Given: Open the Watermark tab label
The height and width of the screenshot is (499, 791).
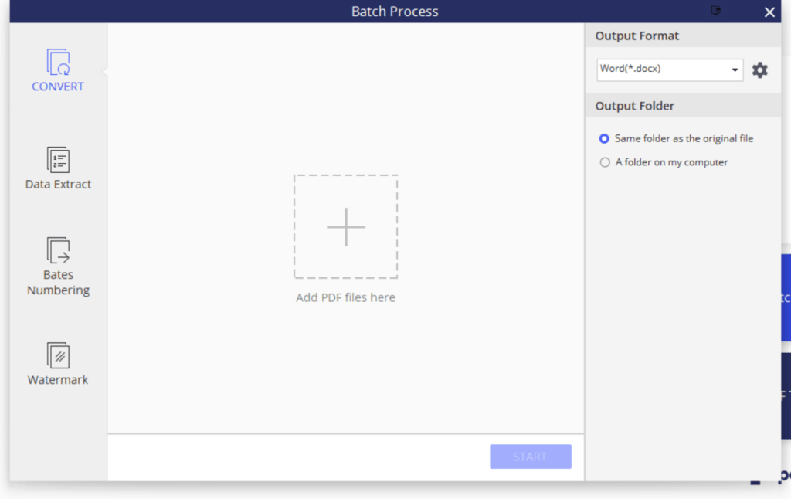Looking at the screenshot, I should coord(58,380).
